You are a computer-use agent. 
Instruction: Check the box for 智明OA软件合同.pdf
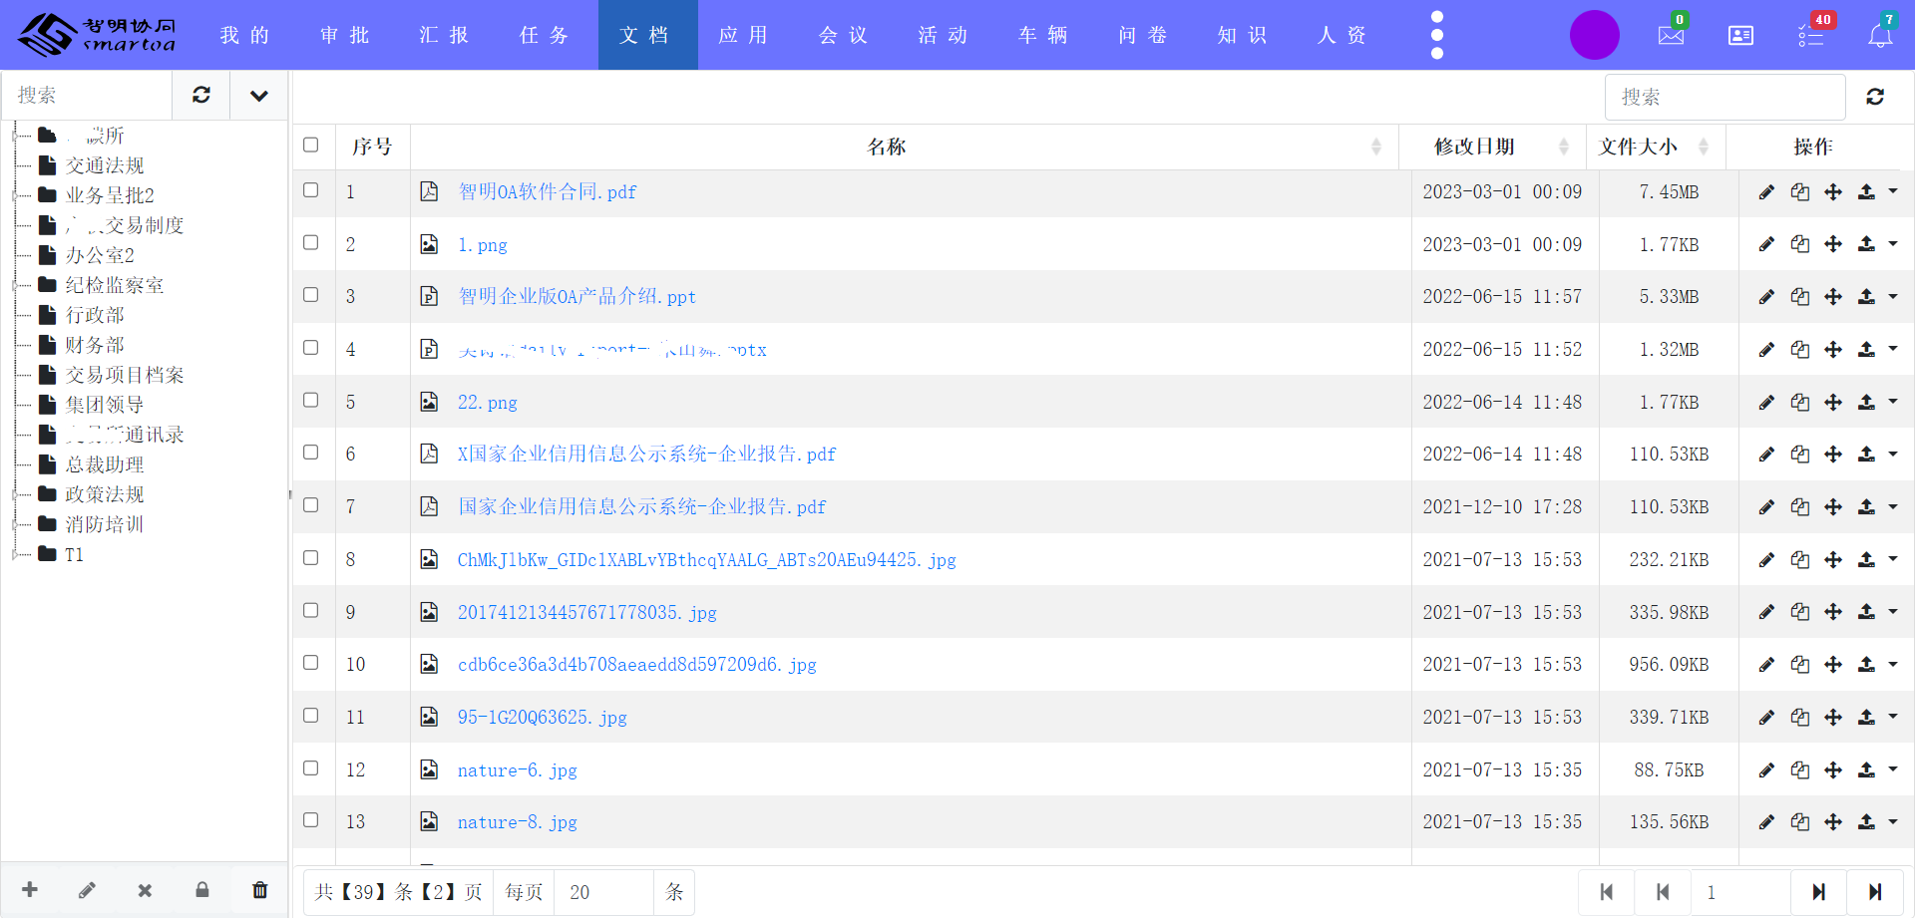click(311, 189)
